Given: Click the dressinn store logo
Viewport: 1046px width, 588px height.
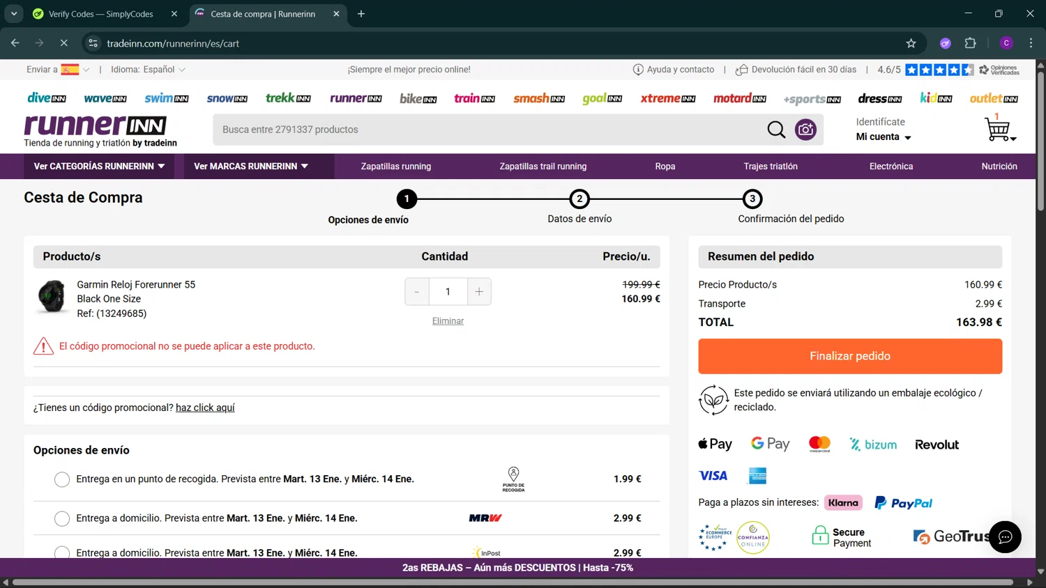Looking at the screenshot, I should point(879,98).
